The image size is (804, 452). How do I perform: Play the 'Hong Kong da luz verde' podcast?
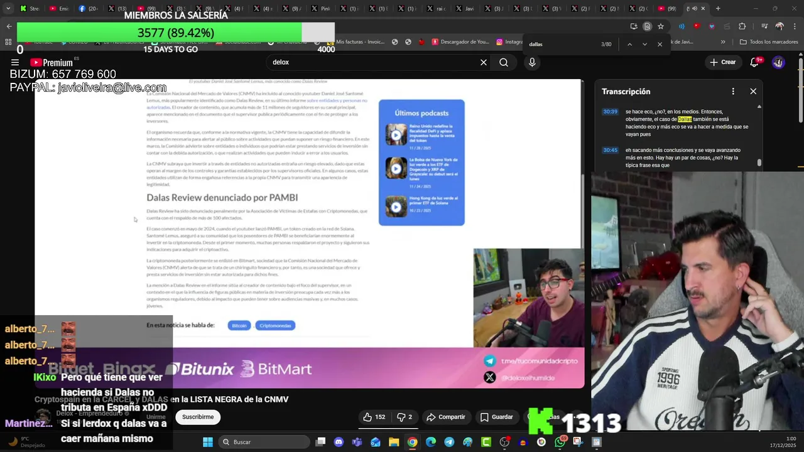pos(396,207)
